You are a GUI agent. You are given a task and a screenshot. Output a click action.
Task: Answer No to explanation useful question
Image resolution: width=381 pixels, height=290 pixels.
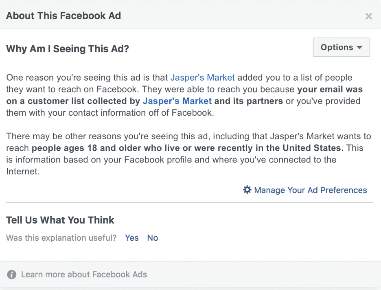point(153,238)
